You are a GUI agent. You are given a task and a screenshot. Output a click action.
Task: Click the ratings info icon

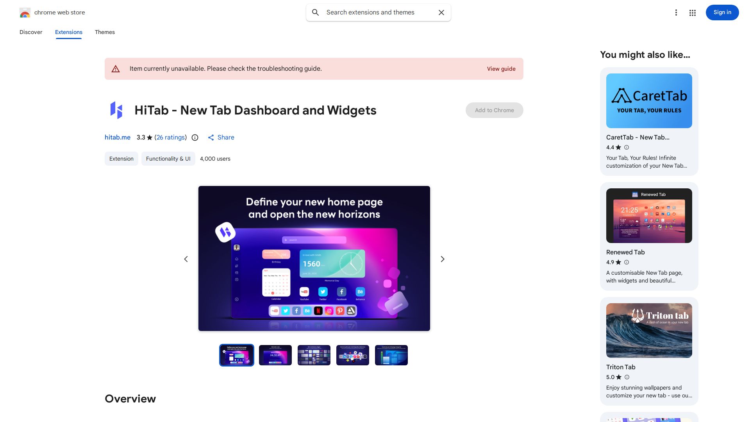(195, 138)
